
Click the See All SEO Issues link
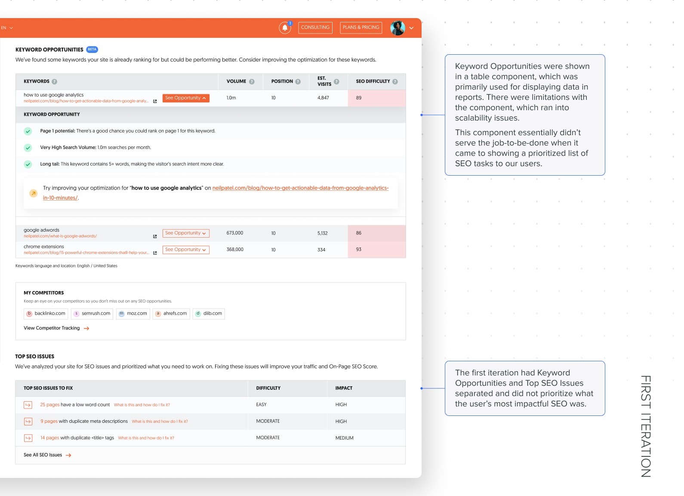(43, 455)
